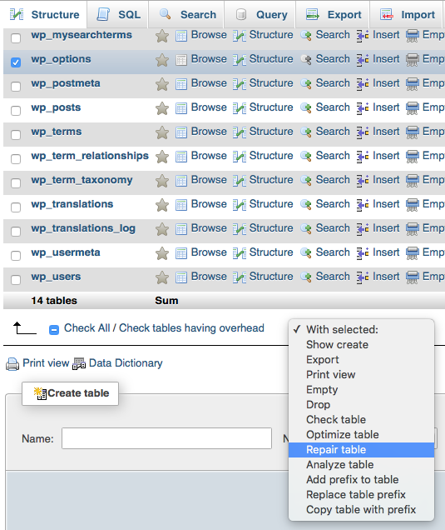The image size is (445, 530).
Task: Tick the wp_postmeta checkbox
Action: (16, 87)
